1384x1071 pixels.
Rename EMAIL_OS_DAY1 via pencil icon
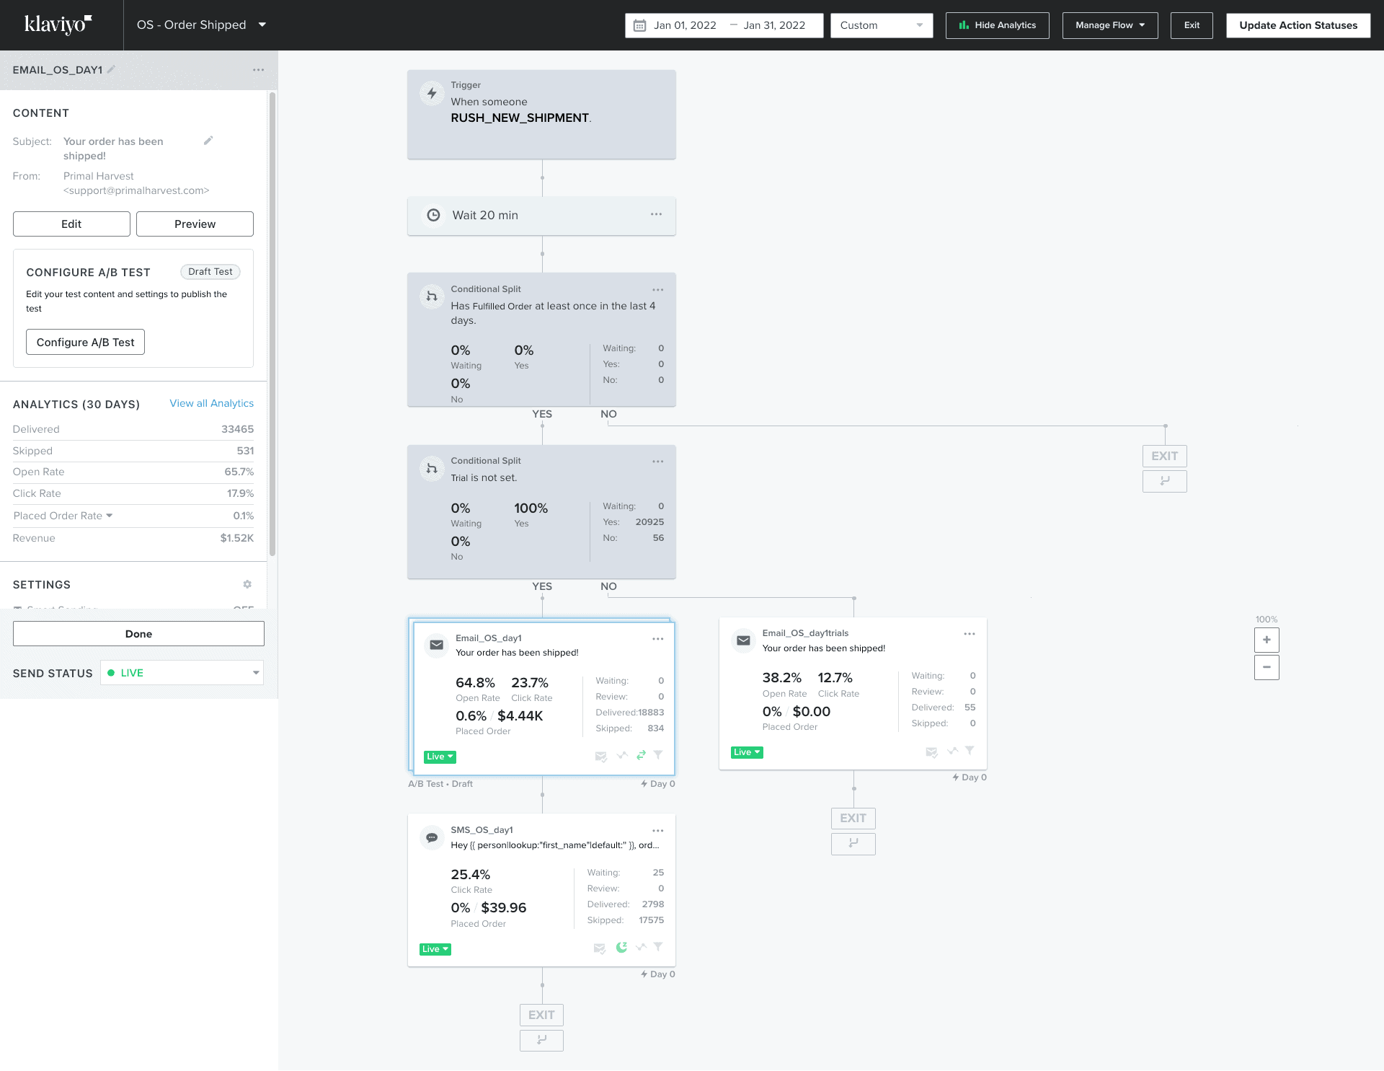(x=111, y=70)
